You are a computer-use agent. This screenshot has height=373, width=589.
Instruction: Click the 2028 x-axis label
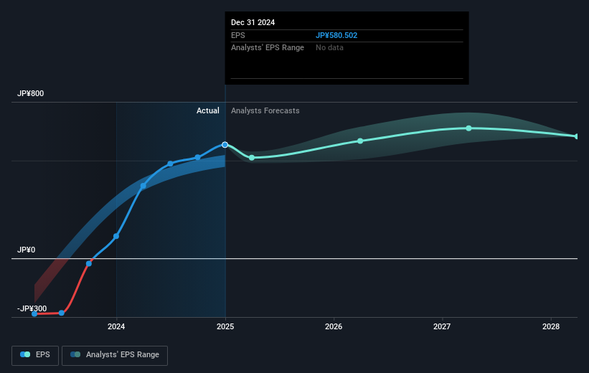tap(551, 326)
